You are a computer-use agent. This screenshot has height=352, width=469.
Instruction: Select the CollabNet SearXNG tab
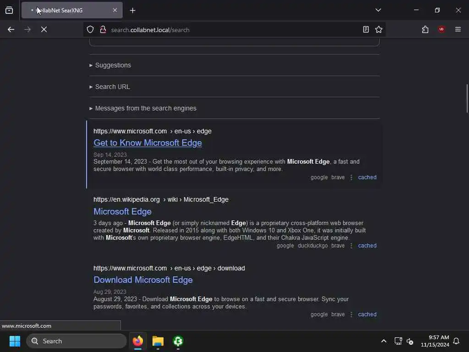pos(72,10)
